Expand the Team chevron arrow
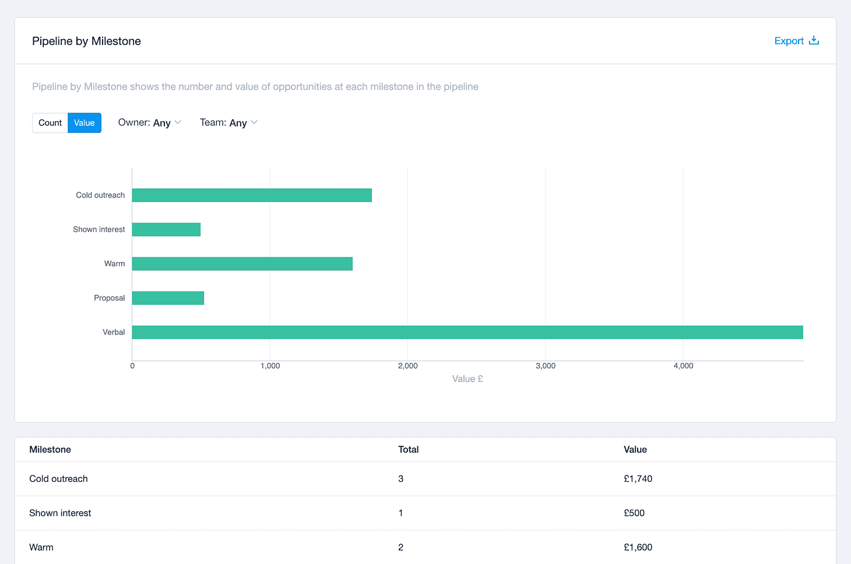This screenshot has height=564, width=851. [254, 122]
